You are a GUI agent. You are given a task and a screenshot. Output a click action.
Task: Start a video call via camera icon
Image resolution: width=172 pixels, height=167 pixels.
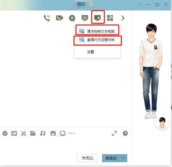(x=60, y=18)
